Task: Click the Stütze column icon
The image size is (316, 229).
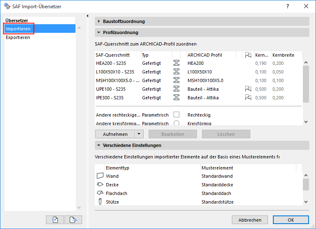Action: pos(100,202)
